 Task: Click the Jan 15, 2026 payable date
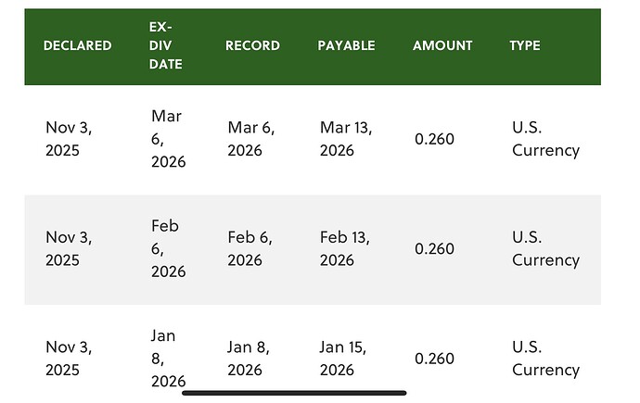point(343,358)
